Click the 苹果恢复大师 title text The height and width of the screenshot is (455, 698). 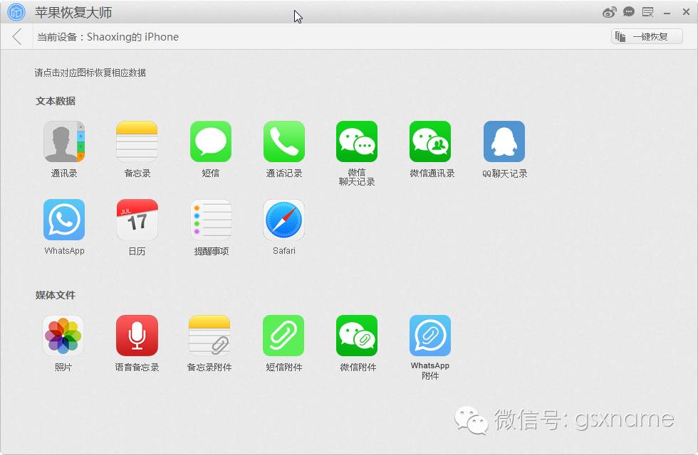(73, 13)
